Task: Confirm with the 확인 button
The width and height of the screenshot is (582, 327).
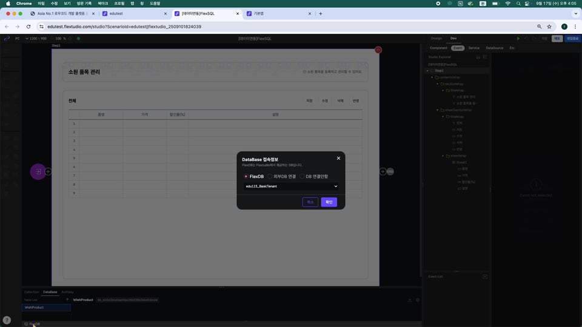Action: point(329,202)
